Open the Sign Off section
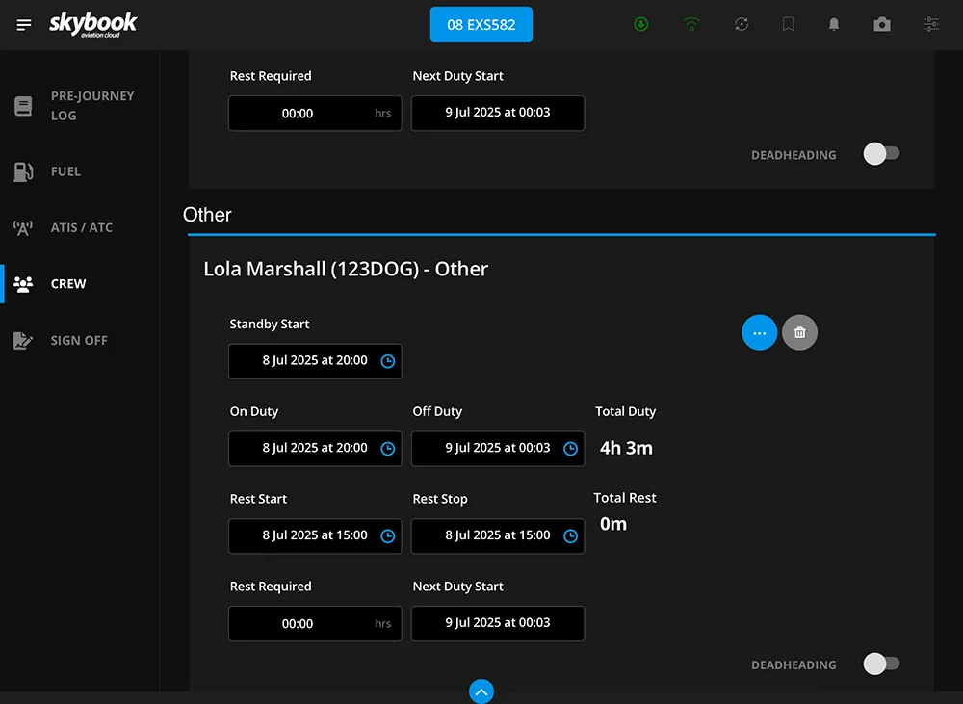 tap(80, 340)
